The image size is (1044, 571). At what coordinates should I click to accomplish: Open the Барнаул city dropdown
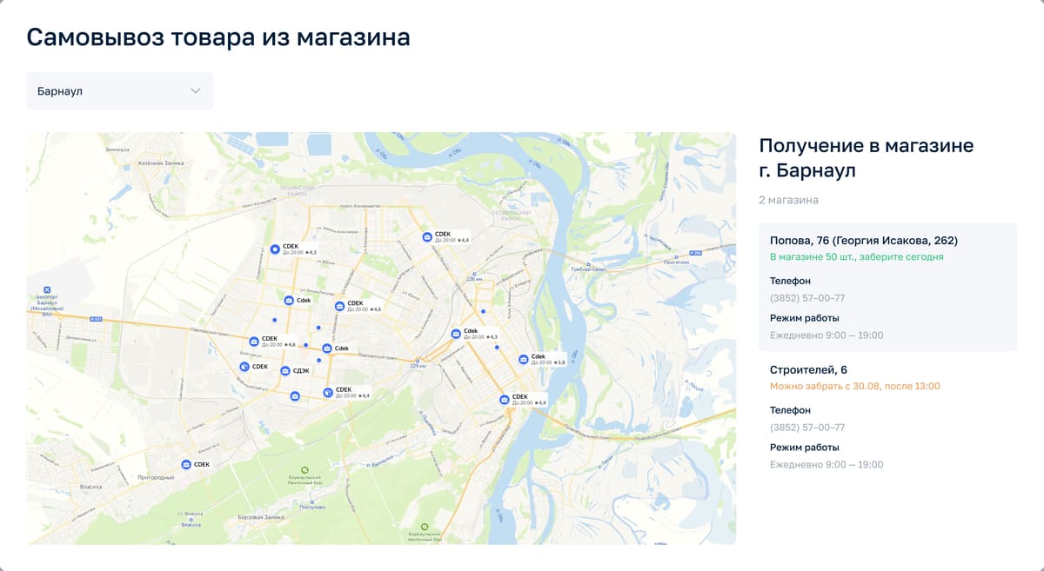tap(119, 91)
